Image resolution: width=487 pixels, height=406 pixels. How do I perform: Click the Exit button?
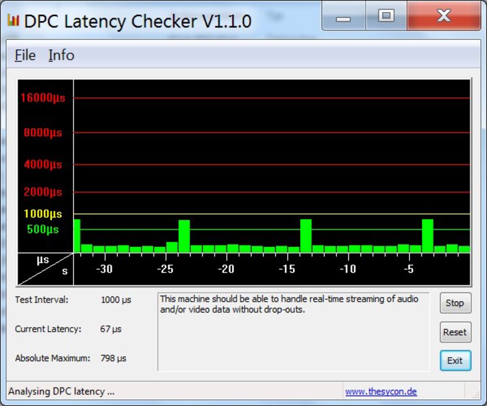[x=455, y=361]
